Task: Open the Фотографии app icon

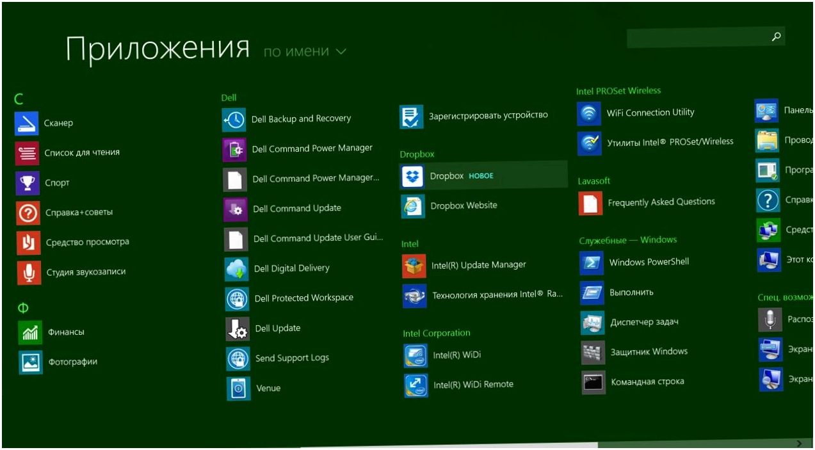Action: [31, 362]
